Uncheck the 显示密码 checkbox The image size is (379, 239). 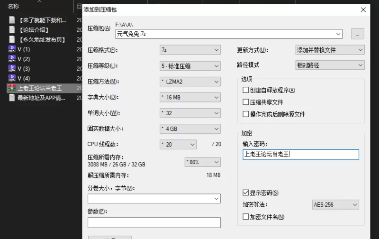(245, 193)
